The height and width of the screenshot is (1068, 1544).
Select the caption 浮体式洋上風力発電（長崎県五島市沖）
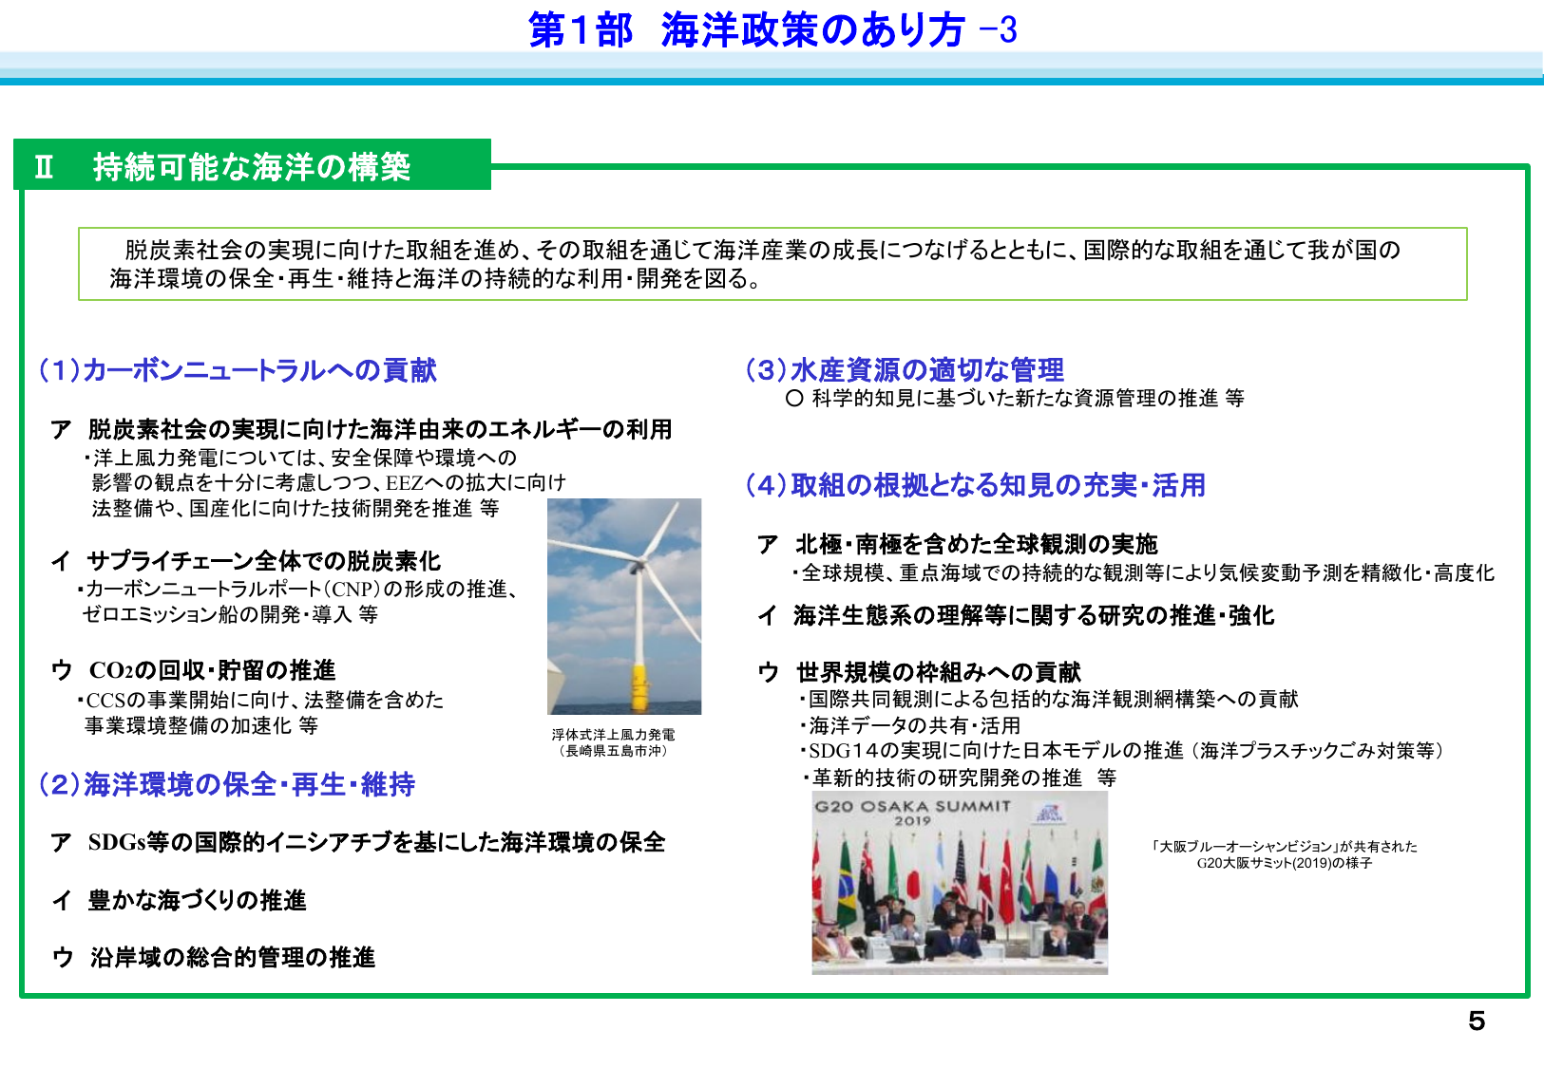tap(614, 741)
